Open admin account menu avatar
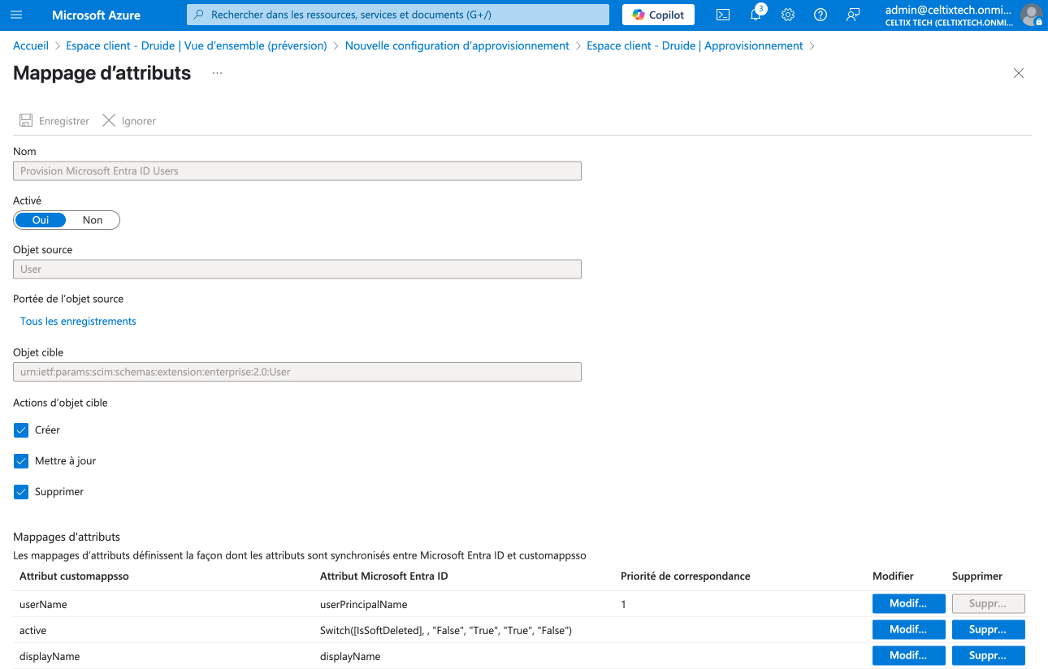Image resolution: width=1048 pixels, height=669 pixels. [1031, 15]
